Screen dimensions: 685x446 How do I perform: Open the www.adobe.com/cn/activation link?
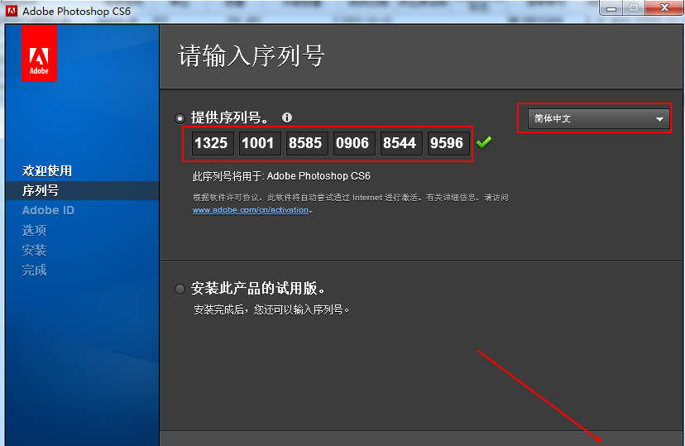(x=251, y=210)
